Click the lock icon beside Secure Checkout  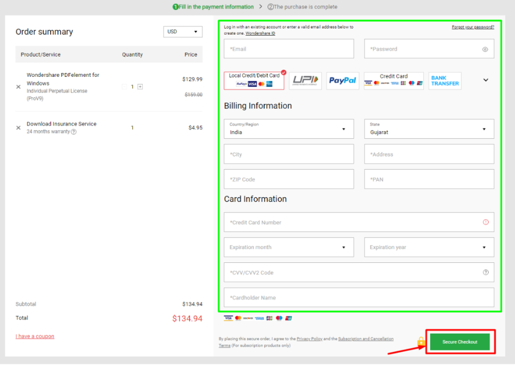coord(421,342)
